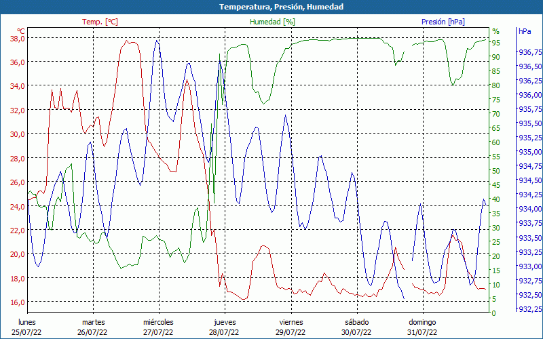543x339 pixels.
Task: Click the '38,0' temperature axis value
Action: pos(18,38)
